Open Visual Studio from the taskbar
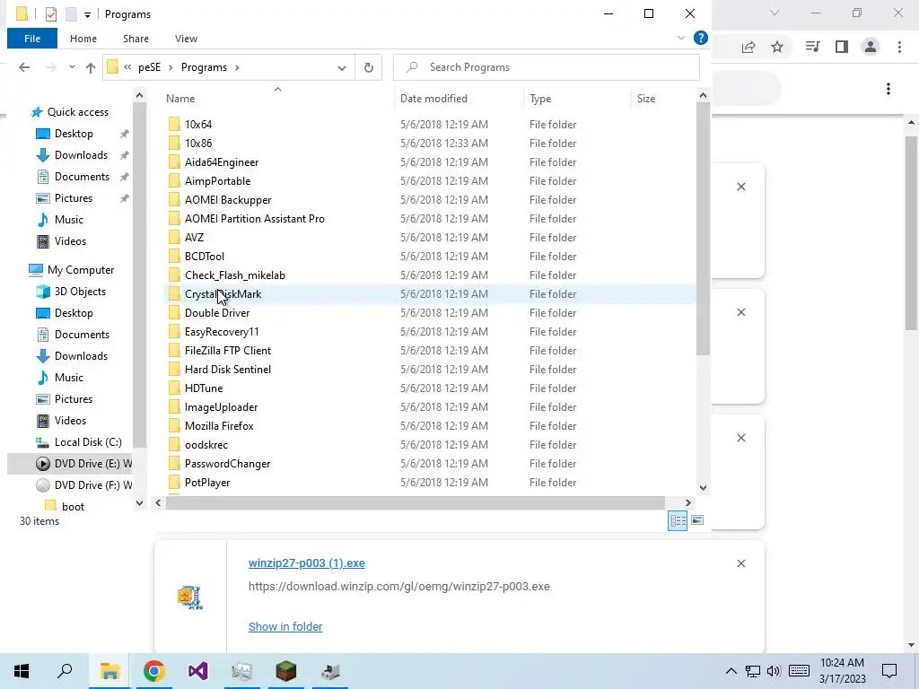919x689 pixels. 198,671
